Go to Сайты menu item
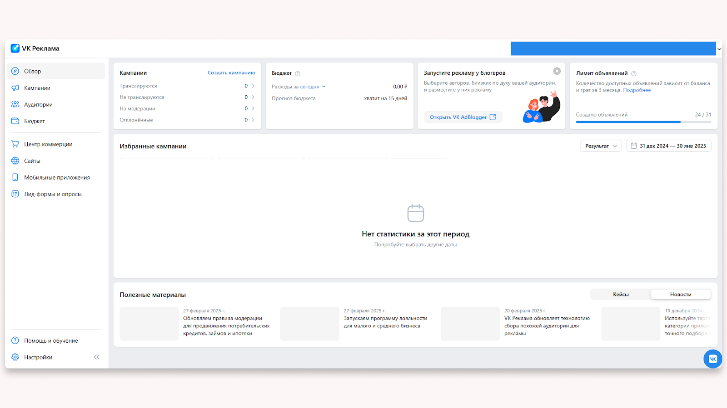 (x=56, y=161)
